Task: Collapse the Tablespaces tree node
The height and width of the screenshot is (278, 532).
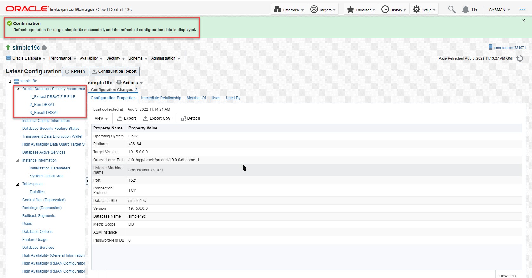Action: click(x=18, y=184)
